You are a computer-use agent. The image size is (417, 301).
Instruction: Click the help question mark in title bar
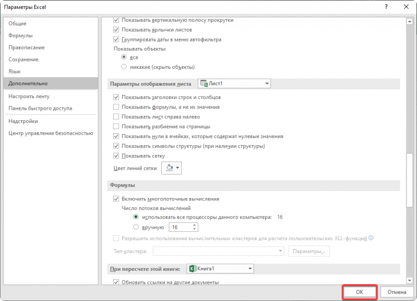point(386,7)
